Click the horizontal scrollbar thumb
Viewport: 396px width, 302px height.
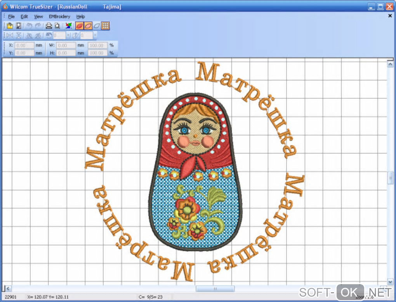click(x=215, y=289)
